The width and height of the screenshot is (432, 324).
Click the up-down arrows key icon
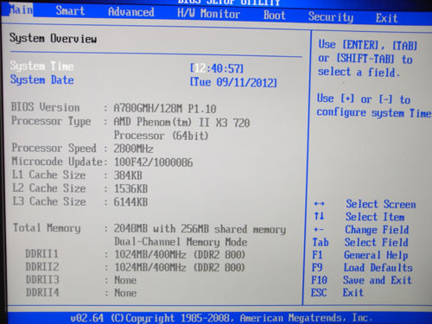319,216
